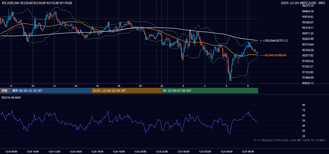This screenshot has height=154, width=329.
Task: Click the 12/4 22:00 bottom date label
Action: click(x=162, y=152)
